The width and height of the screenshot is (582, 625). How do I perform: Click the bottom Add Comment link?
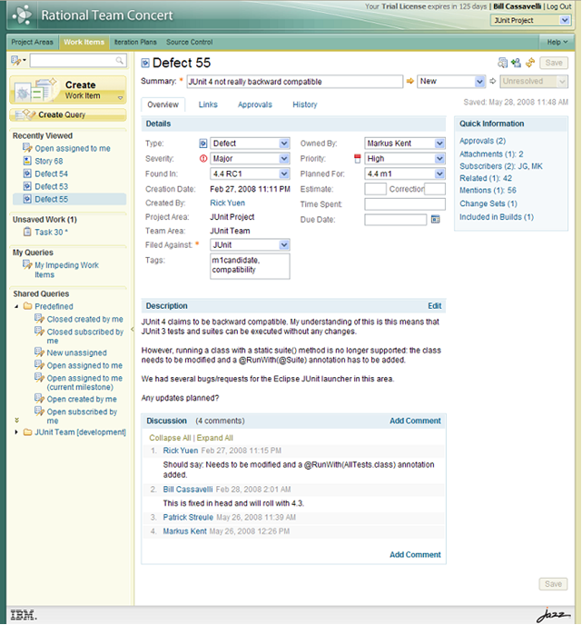point(415,554)
